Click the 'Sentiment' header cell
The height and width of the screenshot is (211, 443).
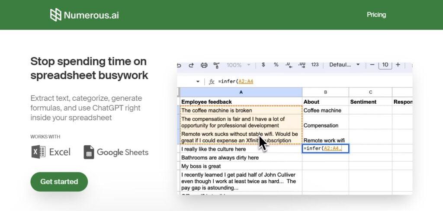[370, 102]
